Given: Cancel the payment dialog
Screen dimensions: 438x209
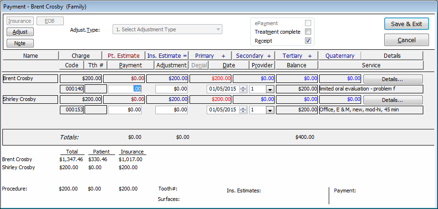Looking at the screenshot, I should pyautogui.click(x=406, y=40).
